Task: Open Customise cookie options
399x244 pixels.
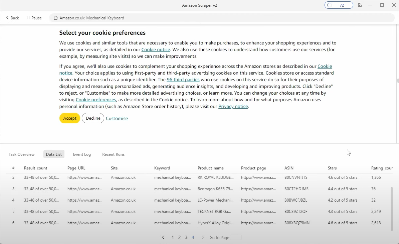Action: 117,118
